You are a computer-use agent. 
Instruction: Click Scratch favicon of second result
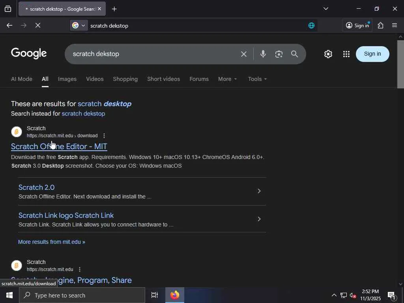click(17, 266)
